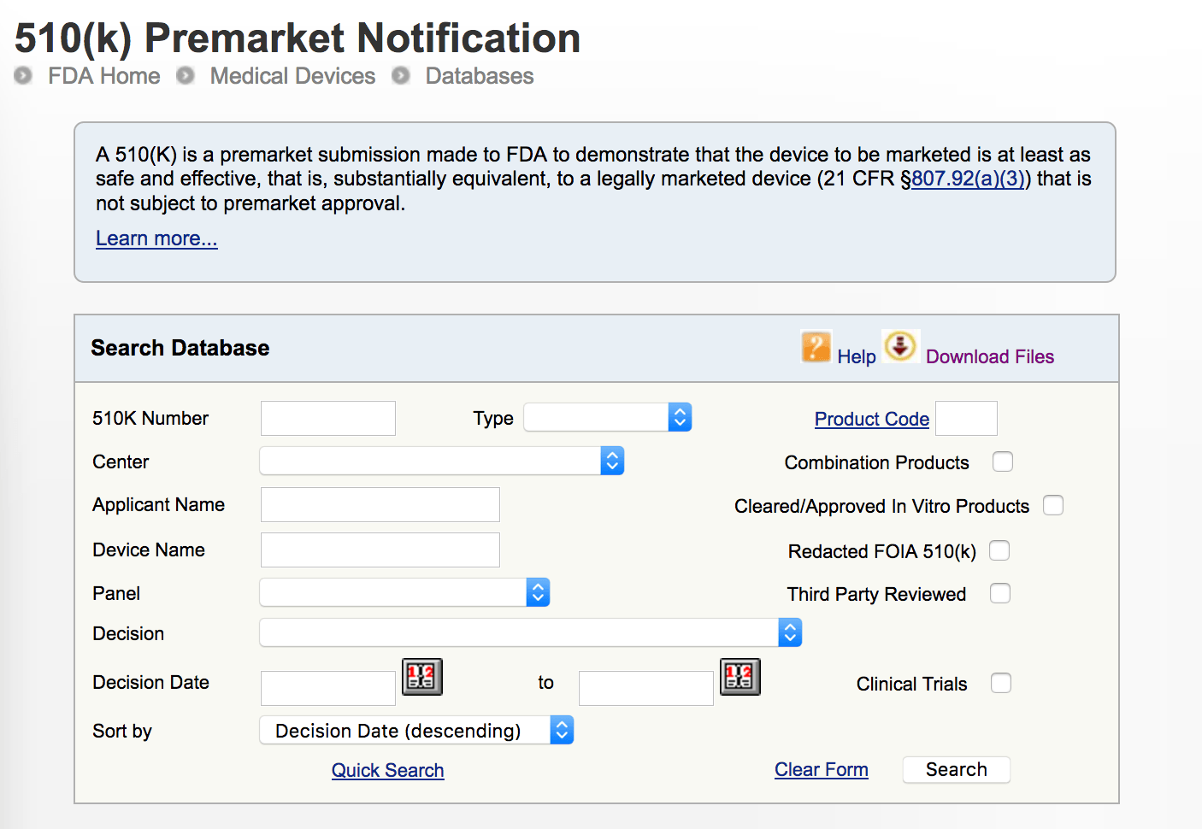Open the Download Files link

(990, 356)
